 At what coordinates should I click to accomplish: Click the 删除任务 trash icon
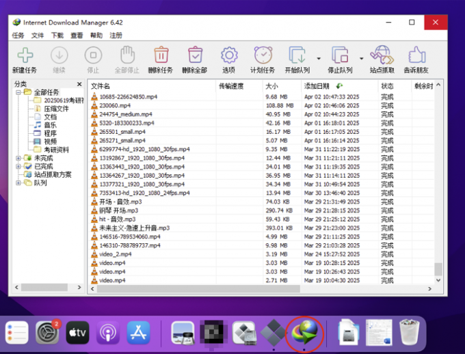click(x=161, y=55)
